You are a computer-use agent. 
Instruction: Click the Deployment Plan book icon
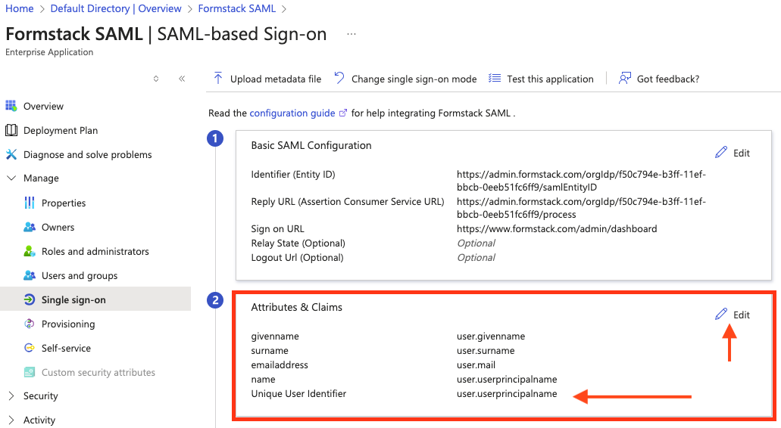coord(11,130)
